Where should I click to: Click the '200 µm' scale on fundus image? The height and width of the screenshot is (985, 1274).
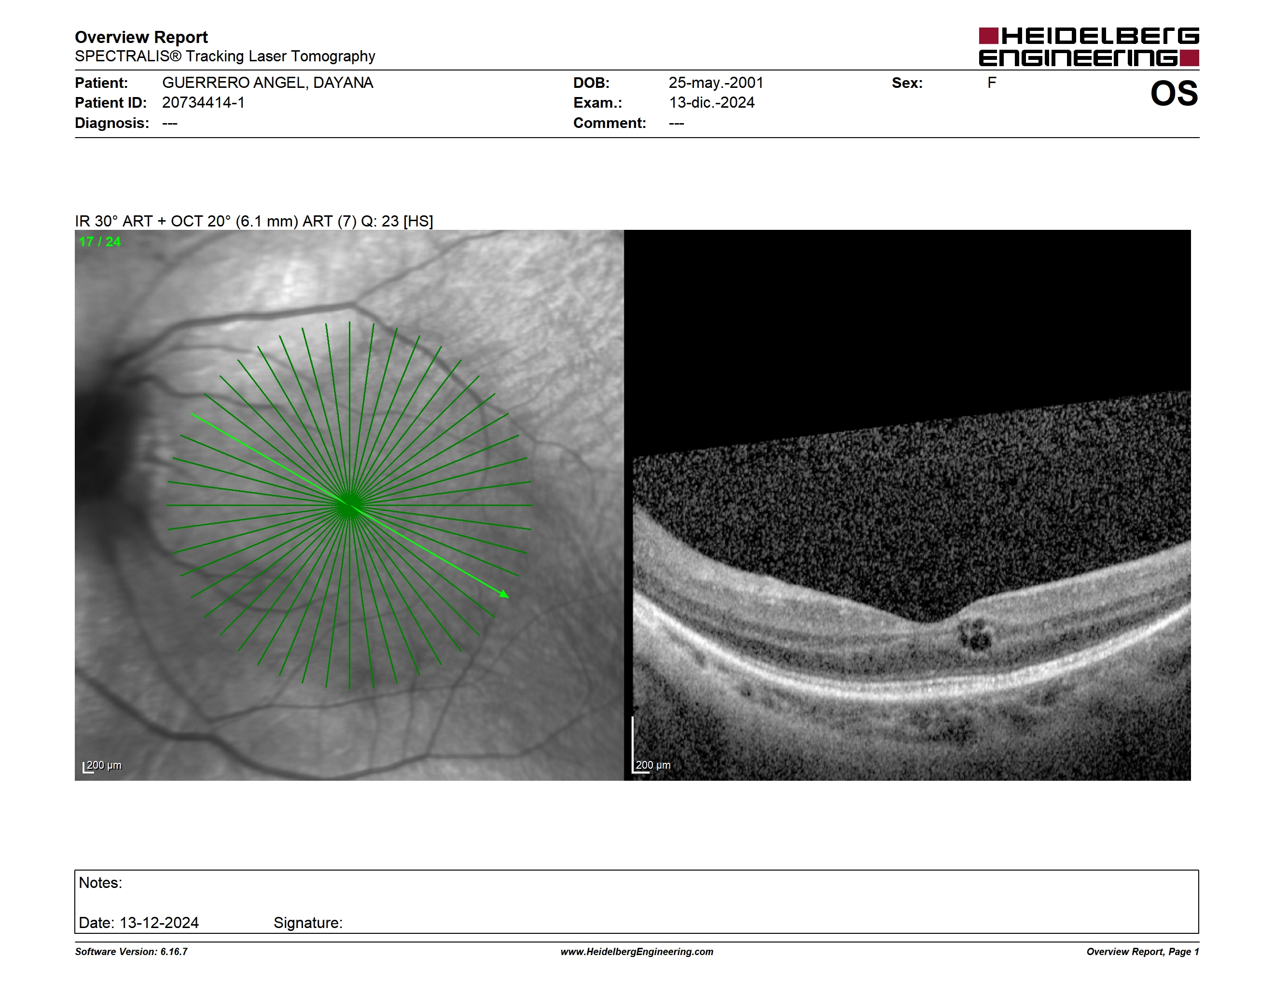(102, 766)
